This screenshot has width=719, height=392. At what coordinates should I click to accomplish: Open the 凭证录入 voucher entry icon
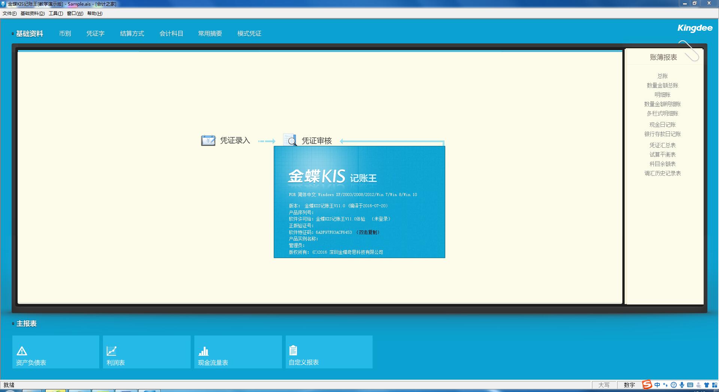(x=208, y=140)
